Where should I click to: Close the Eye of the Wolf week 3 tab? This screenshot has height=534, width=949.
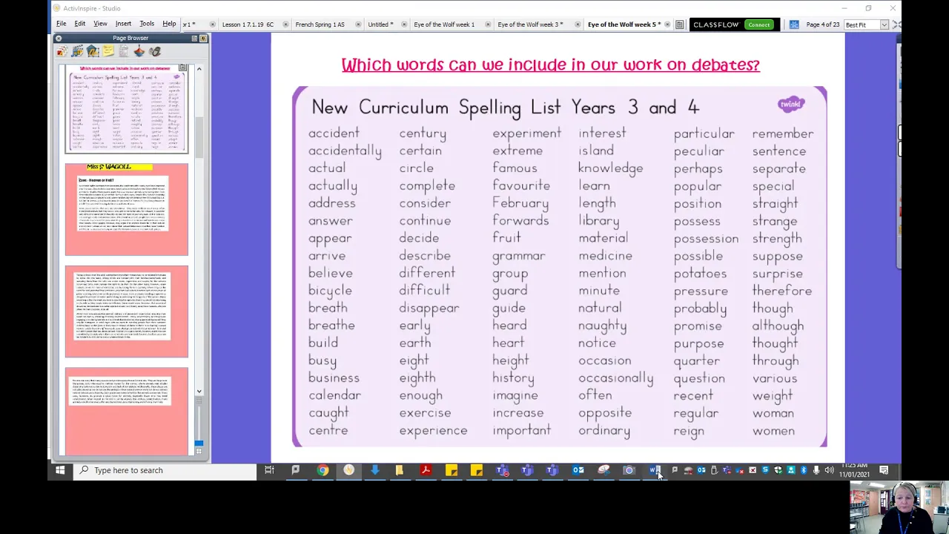(578, 24)
